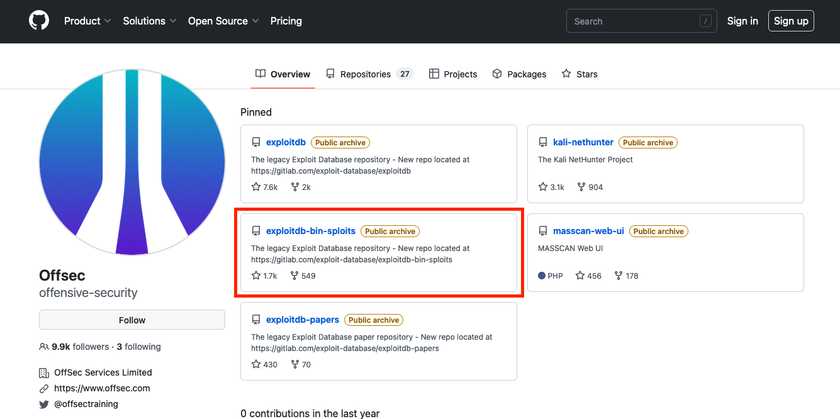The width and height of the screenshot is (840, 419).
Task: Click fork icon on kali-nethunter card
Action: (581, 187)
